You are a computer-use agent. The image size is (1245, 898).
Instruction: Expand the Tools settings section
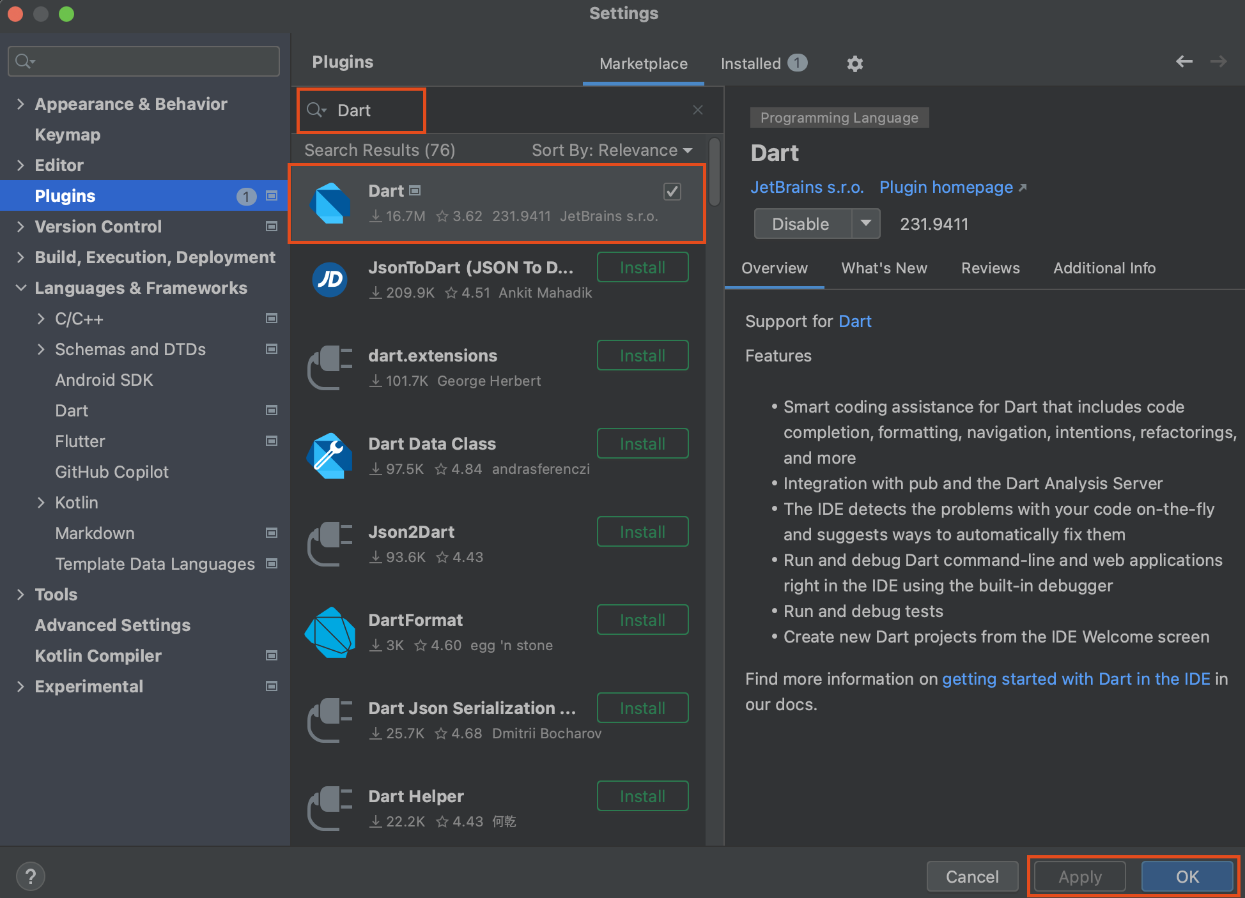pyautogui.click(x=20, y=595)
